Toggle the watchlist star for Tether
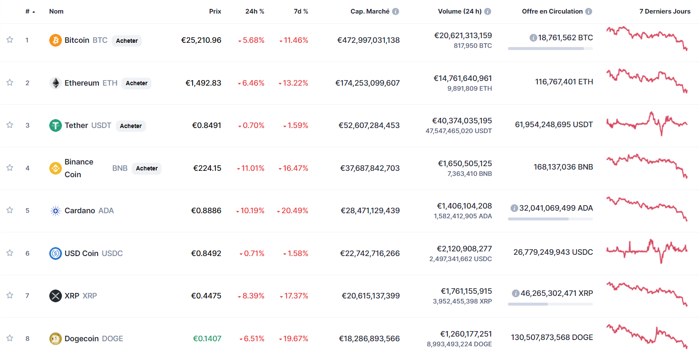The image size is (699, 351). click(x=10, y=125)
